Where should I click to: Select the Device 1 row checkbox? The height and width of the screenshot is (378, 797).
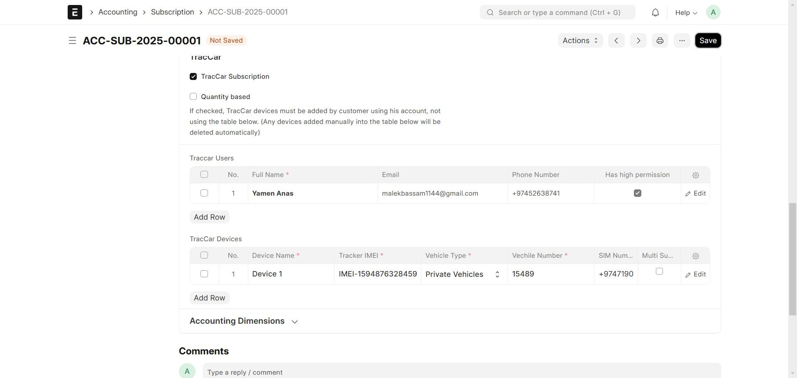(x=204, y=274)
